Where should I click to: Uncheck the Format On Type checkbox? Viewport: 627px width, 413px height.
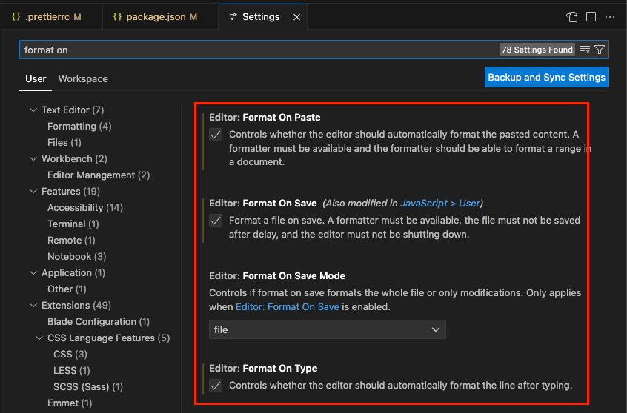[x=216, y=386]
